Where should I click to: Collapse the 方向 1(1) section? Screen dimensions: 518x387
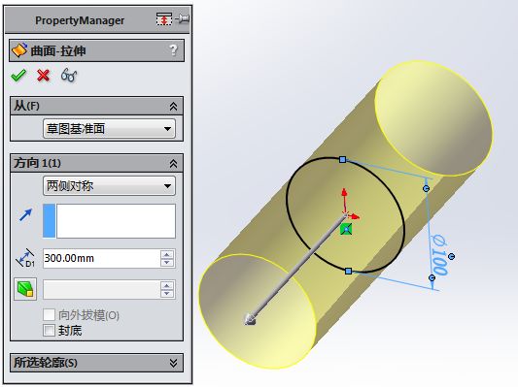[173, 164]
